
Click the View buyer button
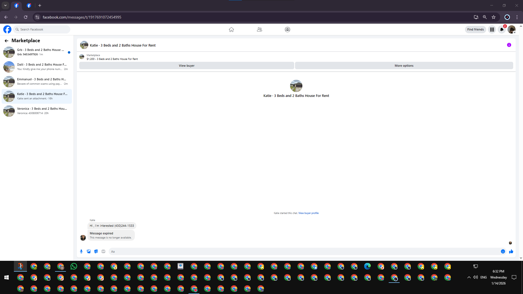[x=187, y=66]
